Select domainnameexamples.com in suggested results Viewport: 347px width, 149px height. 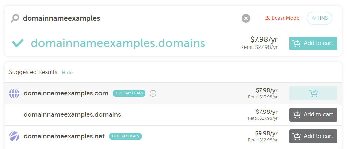[x=66, y=93]
